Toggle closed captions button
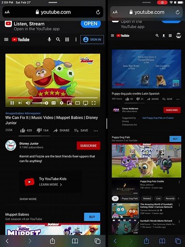Image resolution: width=185 pixels, height=247 pixels. [x=54, y=103]
